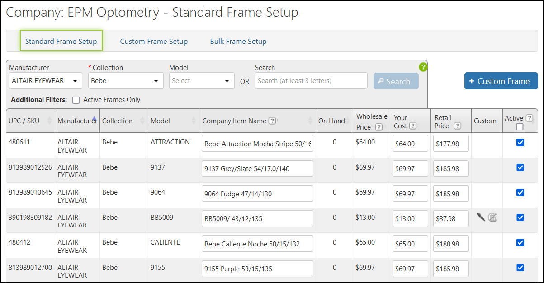544x283 pixels.
Task: Switch to the Custom Frame Setup tab
Action: point(154,41)
